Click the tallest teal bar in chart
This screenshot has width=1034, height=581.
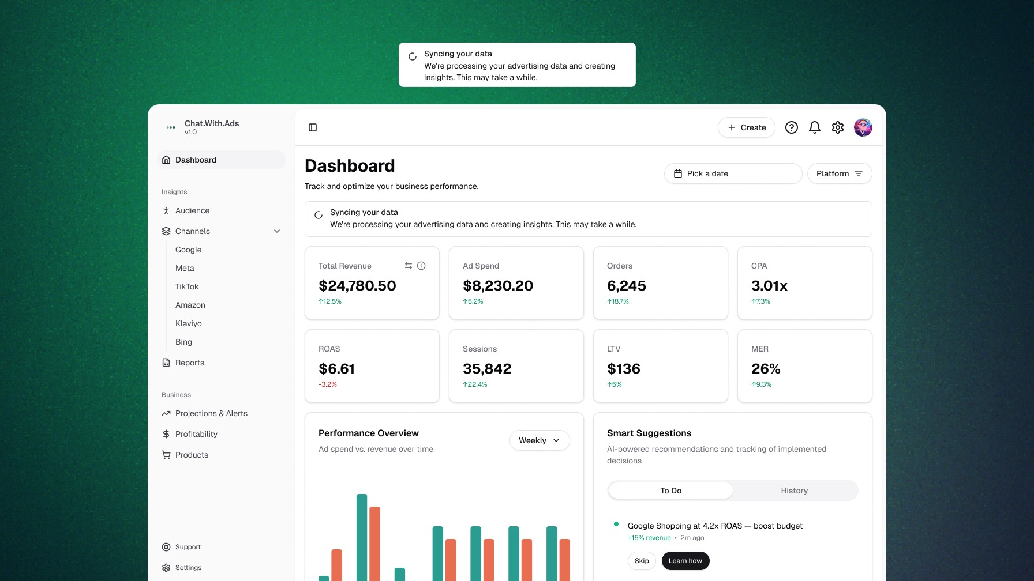(x=362, y=537)
